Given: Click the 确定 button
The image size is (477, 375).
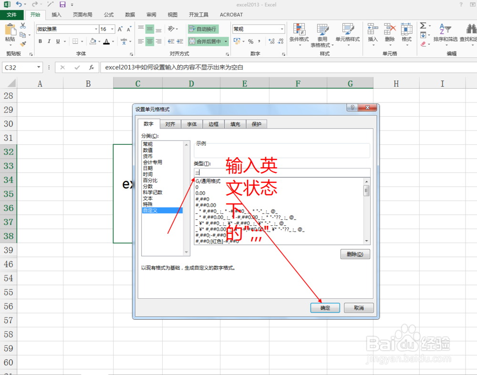Looking at the screenshot, I should (x=325, y=308).
